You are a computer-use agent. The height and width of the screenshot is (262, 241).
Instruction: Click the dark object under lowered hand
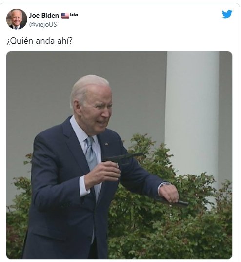(173, 203)
